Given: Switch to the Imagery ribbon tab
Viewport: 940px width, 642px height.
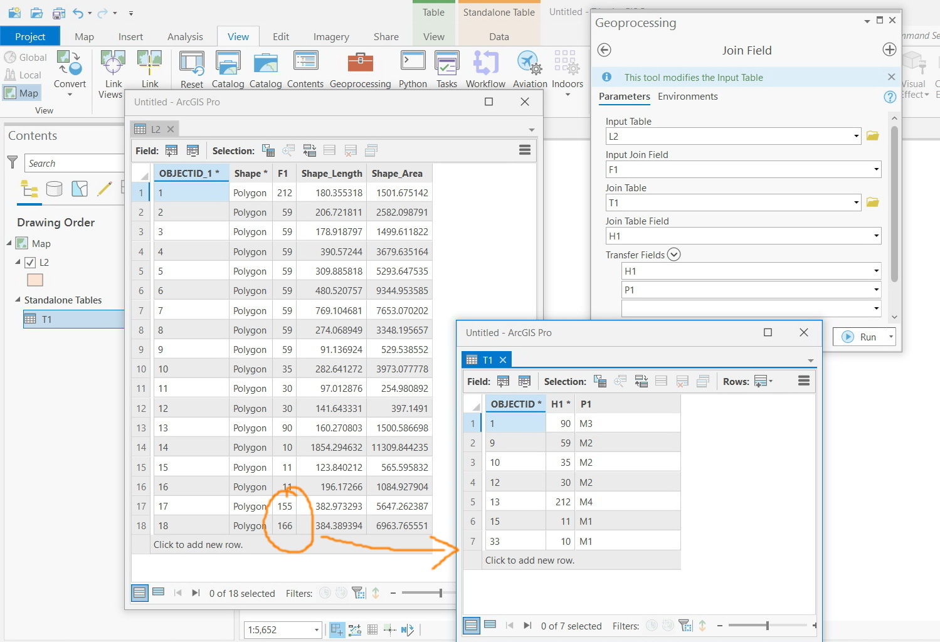Looking at the screenshot, I should 331,36.
